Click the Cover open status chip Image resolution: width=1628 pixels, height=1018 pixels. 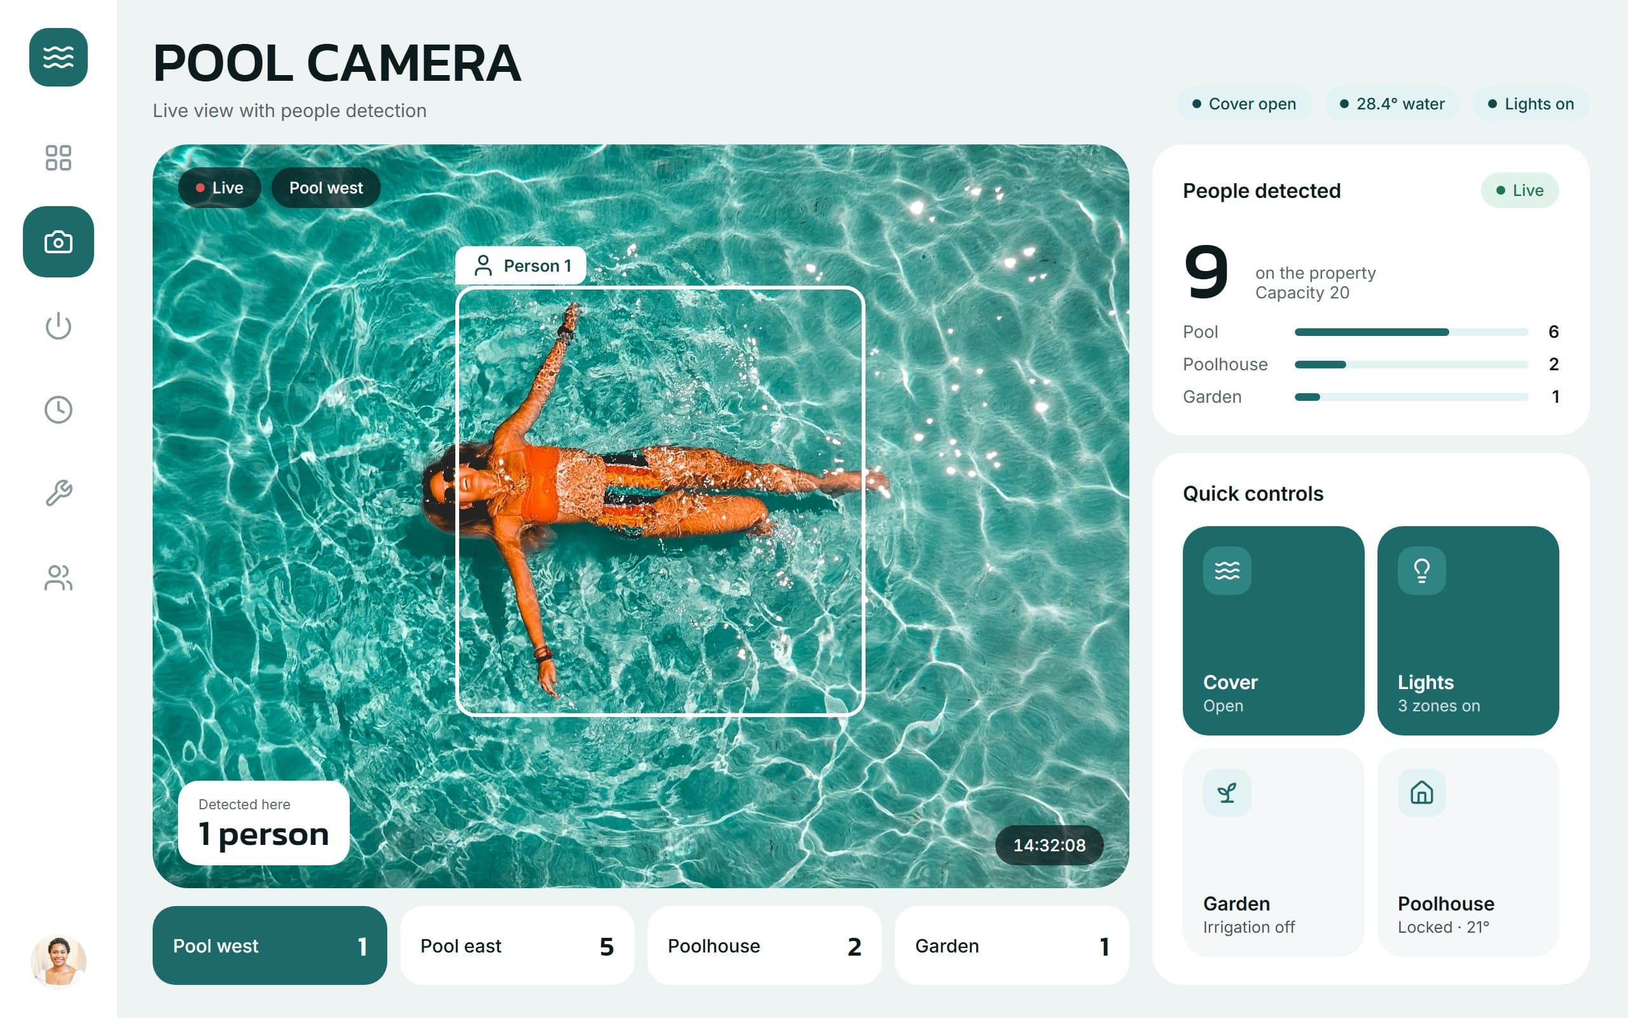coord(1244,104)
